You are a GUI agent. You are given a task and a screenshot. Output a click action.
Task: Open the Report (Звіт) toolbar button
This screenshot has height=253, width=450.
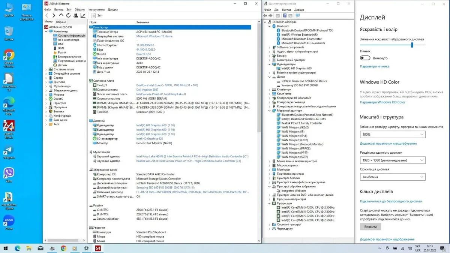(x=97, y=15)
